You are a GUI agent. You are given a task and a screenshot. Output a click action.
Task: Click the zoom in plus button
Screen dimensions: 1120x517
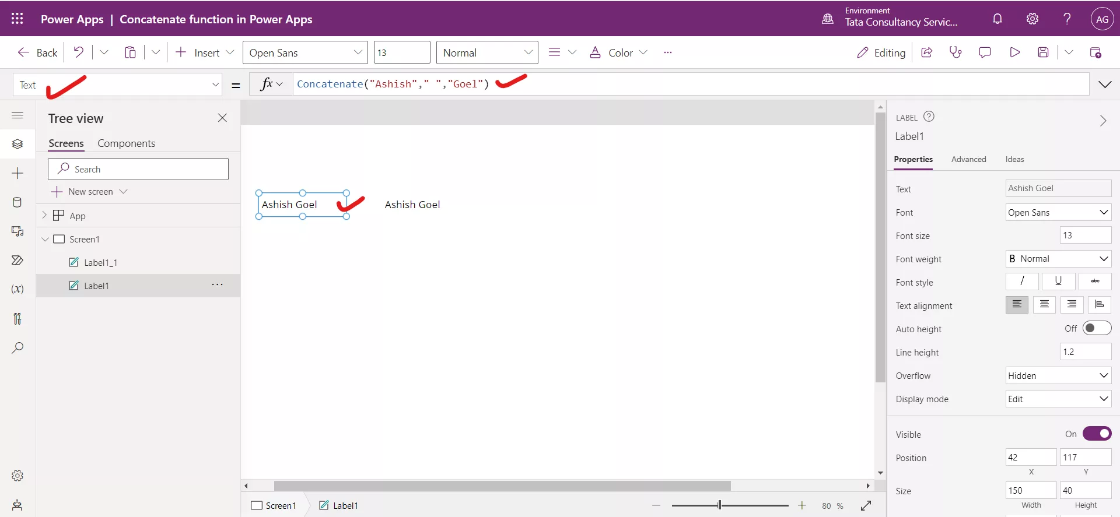tap(802, 505)
